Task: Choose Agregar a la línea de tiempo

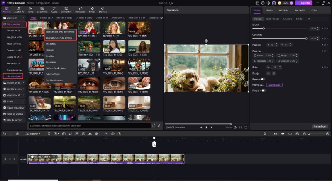Action: [60, 32]
